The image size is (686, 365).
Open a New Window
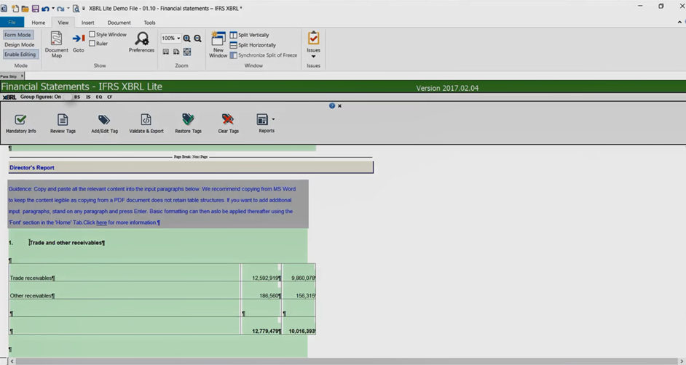[218, 44]
